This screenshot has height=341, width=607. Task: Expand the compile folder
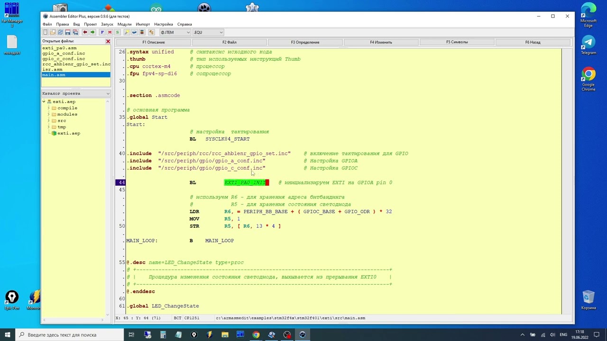[48, 108]
